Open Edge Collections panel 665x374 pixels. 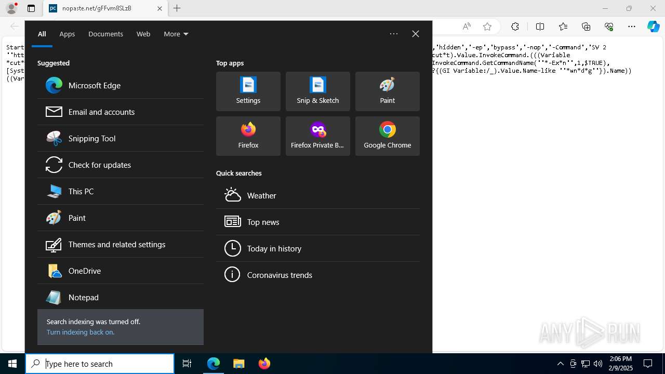(586, 26)
